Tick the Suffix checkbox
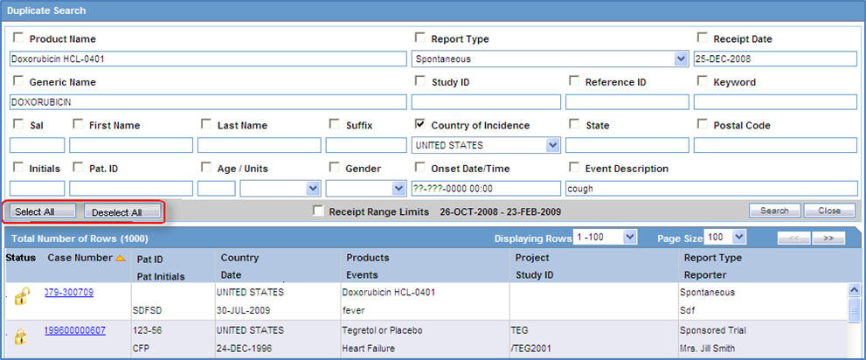The width and height of the screenshot is (866, 360). (335, 124)
